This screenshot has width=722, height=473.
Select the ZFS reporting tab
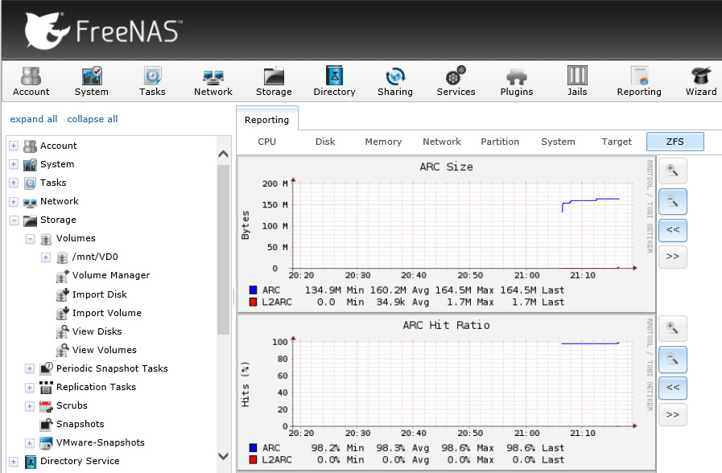675,142
